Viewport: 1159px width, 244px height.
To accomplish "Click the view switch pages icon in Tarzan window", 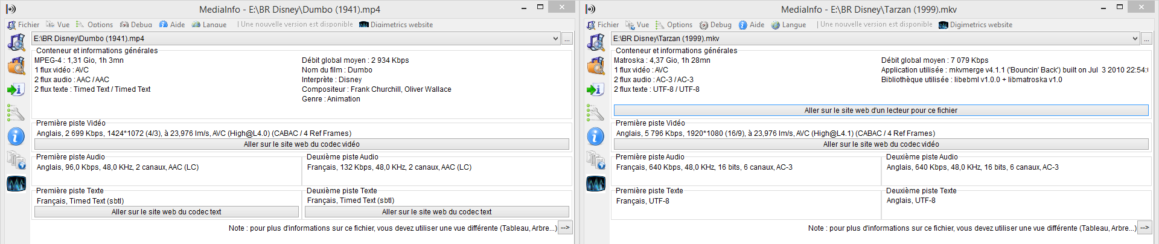I will 596,160.
